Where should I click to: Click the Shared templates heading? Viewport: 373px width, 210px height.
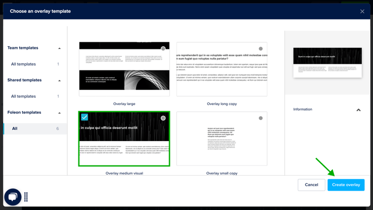click(24, 80)
